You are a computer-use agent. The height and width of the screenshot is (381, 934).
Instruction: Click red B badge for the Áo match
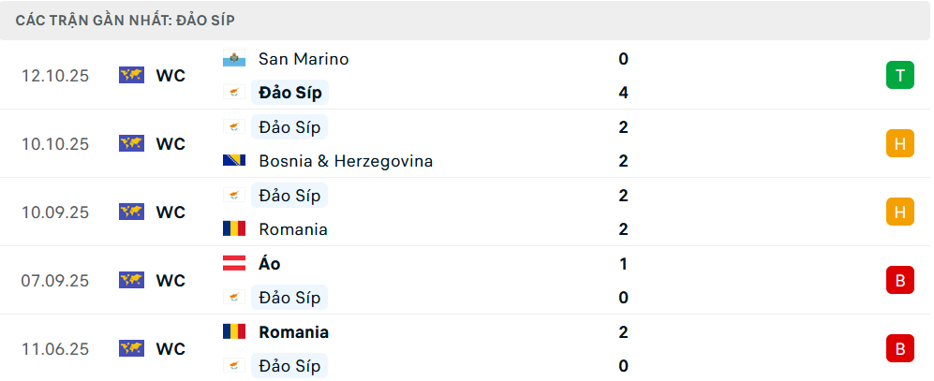(x=899, y=280)
